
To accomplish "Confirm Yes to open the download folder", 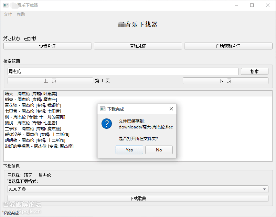I will click(129, 150).
